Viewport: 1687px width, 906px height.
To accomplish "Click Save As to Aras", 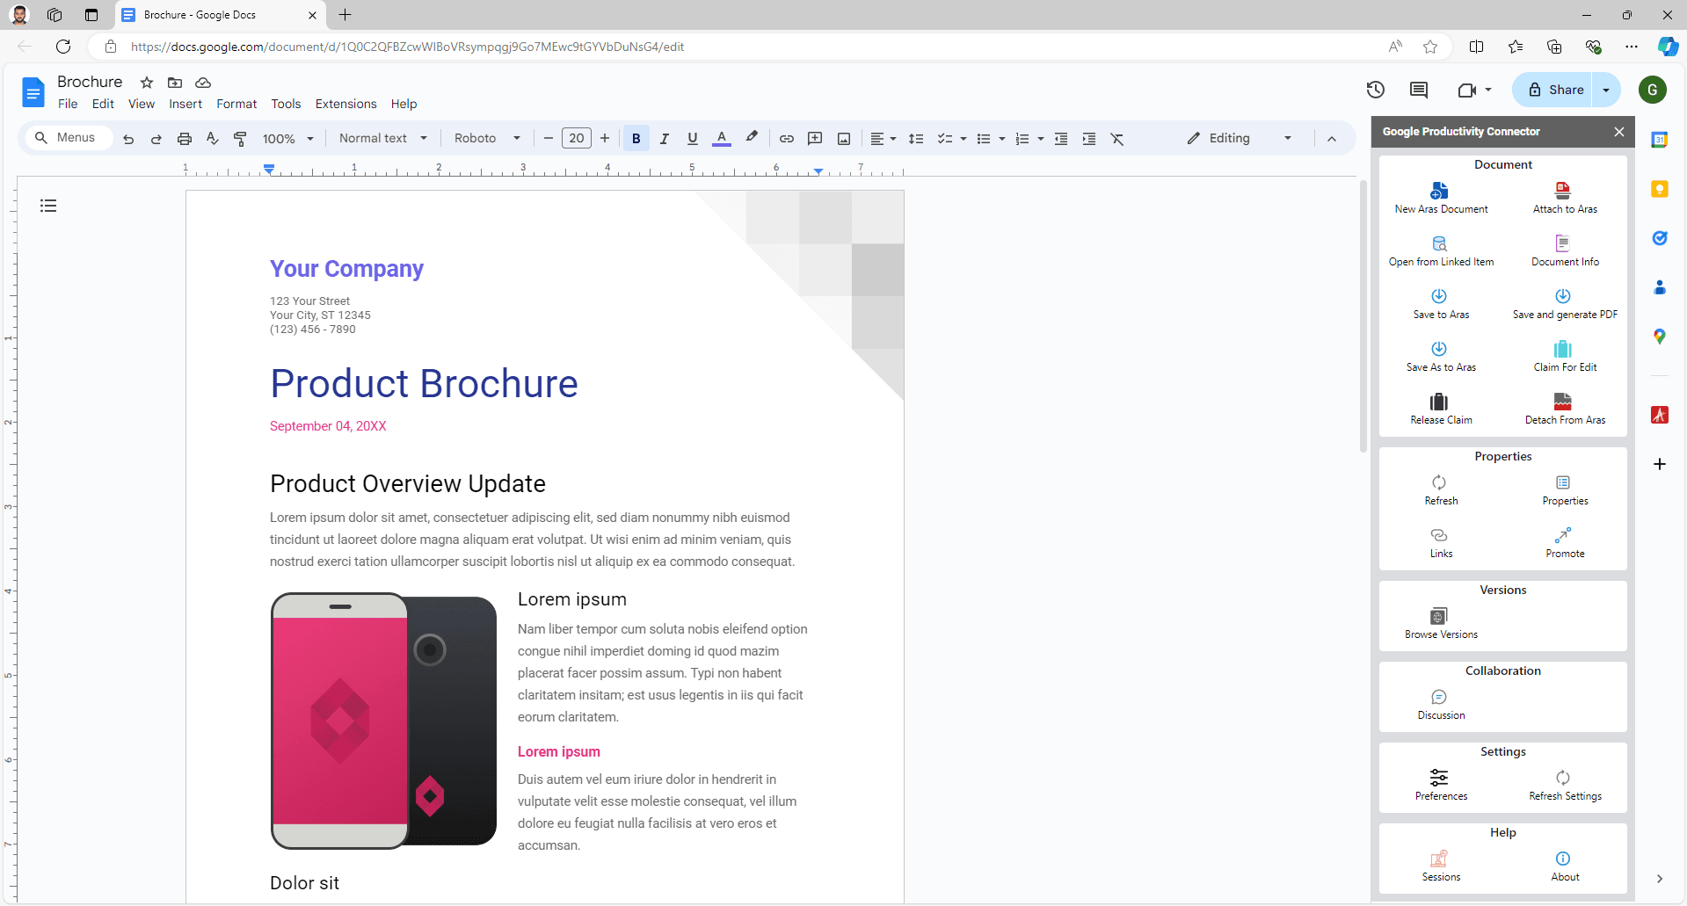I will [x=1441, y=356].
